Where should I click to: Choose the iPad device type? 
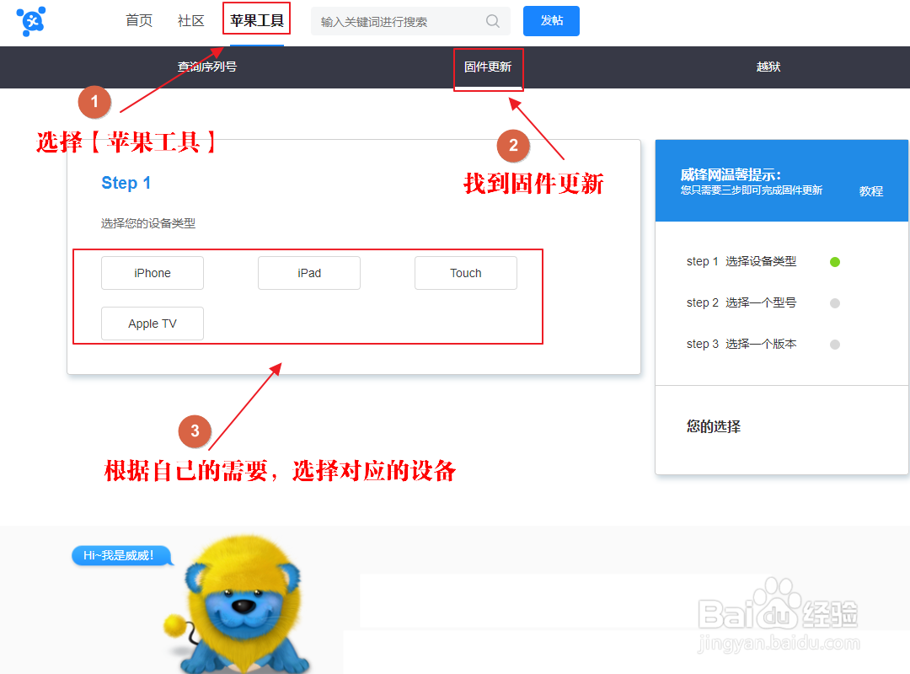309,273
